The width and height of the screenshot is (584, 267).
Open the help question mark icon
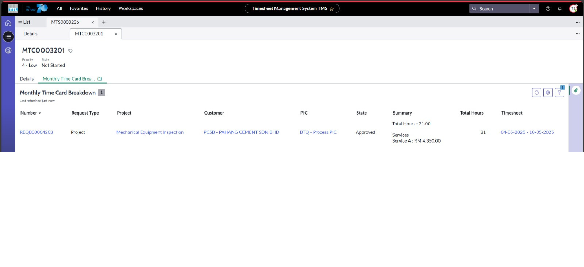click(x=548, y=8)
